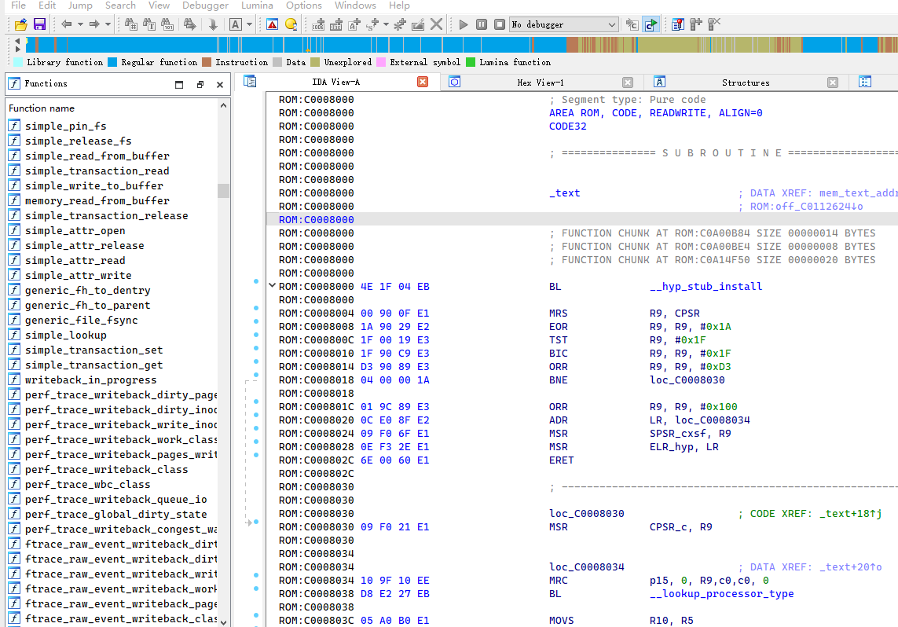898x627 pixels.
Task: Collapse the _text function at ROM:C0008000
Action: pyautogui.click(x=272, y=286)
